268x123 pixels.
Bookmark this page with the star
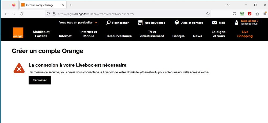(x=208, y=14)
